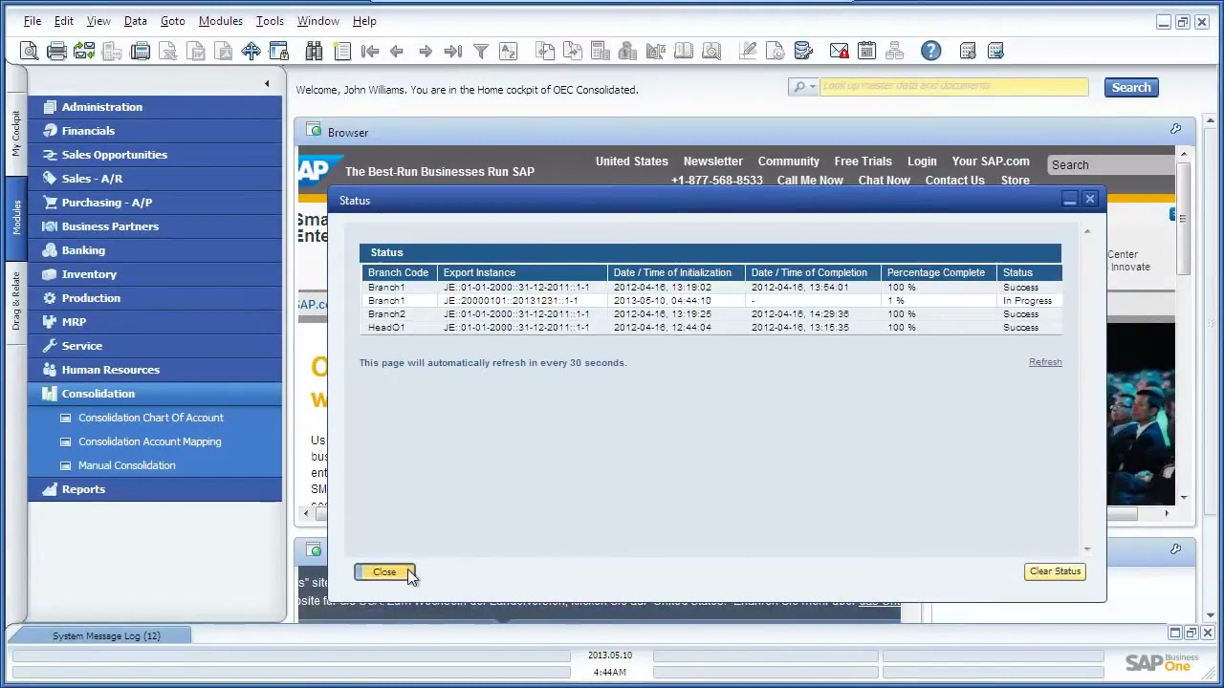The image size is (1224, 688).
Task: Open the Modules menu
Action: 221,20
